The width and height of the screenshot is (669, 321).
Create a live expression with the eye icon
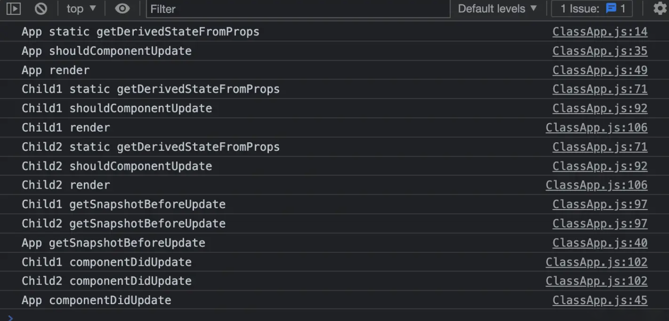coord(122,8)
